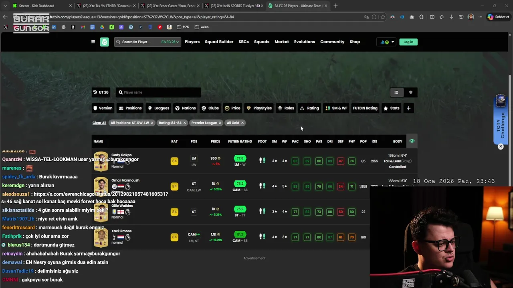The image size is (513, 288).
Task: Open the Version filter
Action: pyautogui.click(x=103, y=108)
